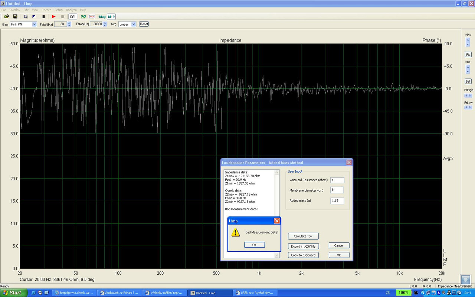Screen dimensions: 475x297
Task: Click the Added mass input field
Action: (x=337, y=201)
